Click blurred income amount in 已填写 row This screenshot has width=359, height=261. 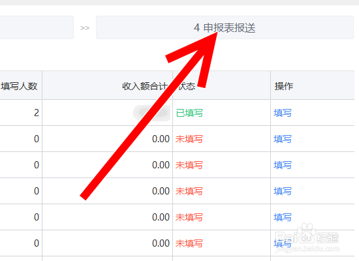coord(151,113)
